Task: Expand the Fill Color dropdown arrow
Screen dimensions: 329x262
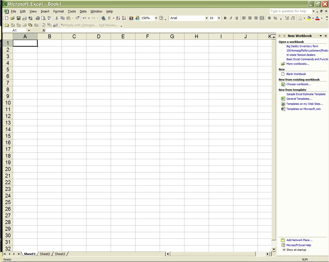Action: pyautogui.click(x=313, y=18)
